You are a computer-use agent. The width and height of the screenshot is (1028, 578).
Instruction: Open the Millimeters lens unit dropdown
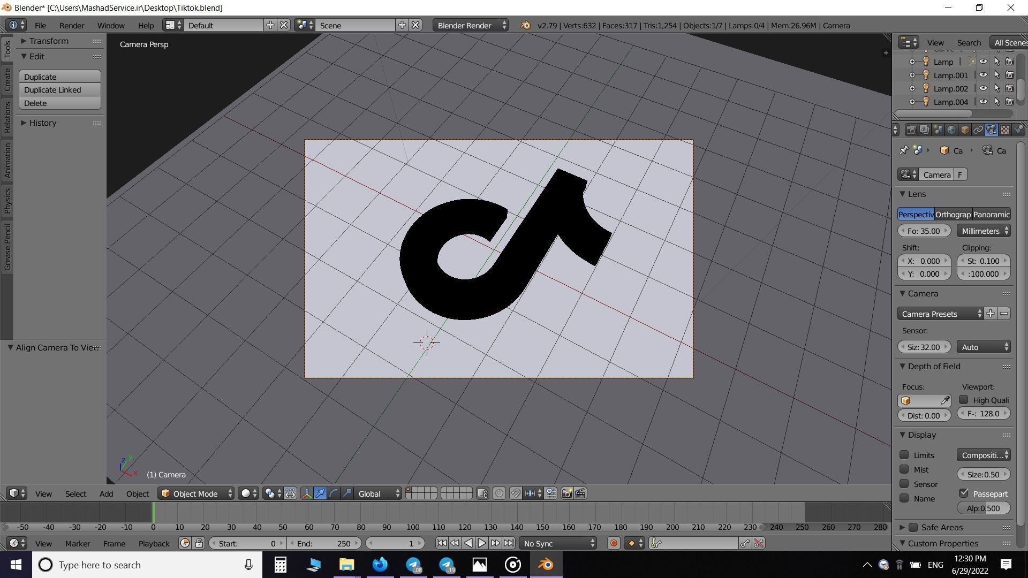984,231
